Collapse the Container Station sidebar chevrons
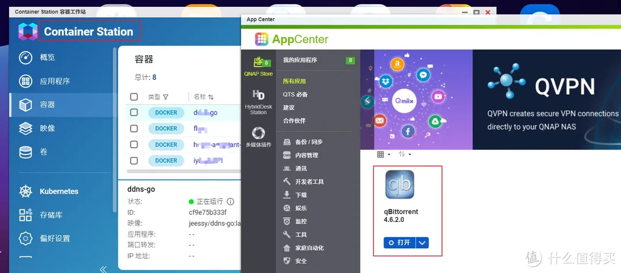This screenshot has height=273, width=621. tap(103, 270)
